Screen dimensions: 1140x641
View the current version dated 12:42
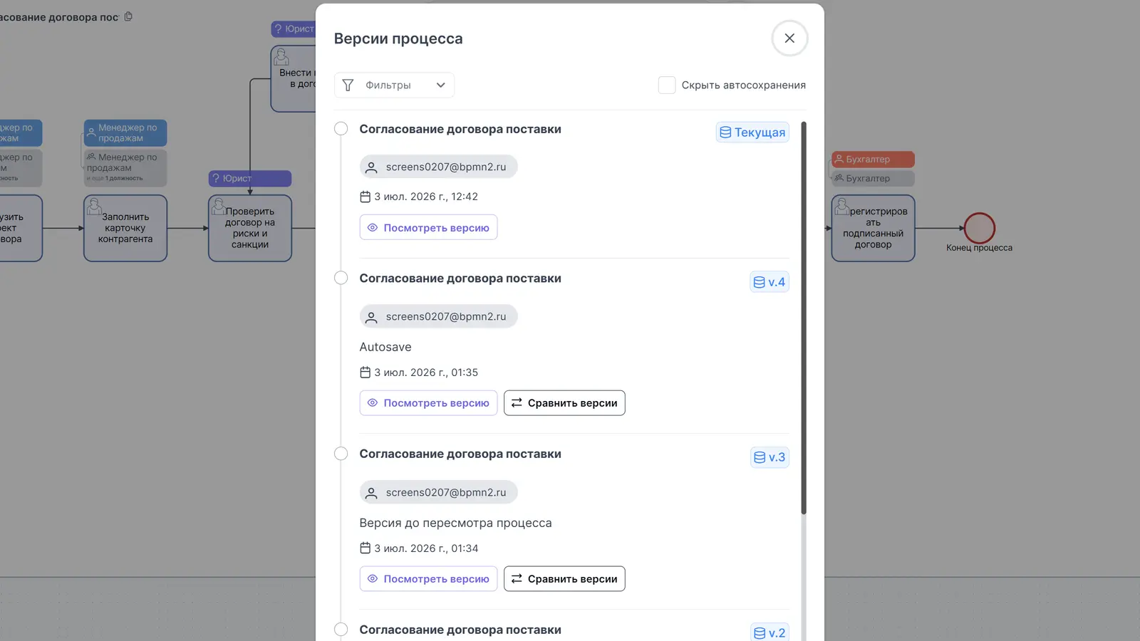(x=428, y=227)
